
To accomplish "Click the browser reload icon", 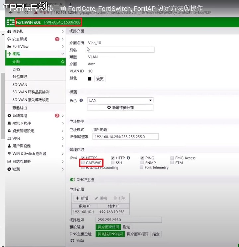I will point(26,13).
